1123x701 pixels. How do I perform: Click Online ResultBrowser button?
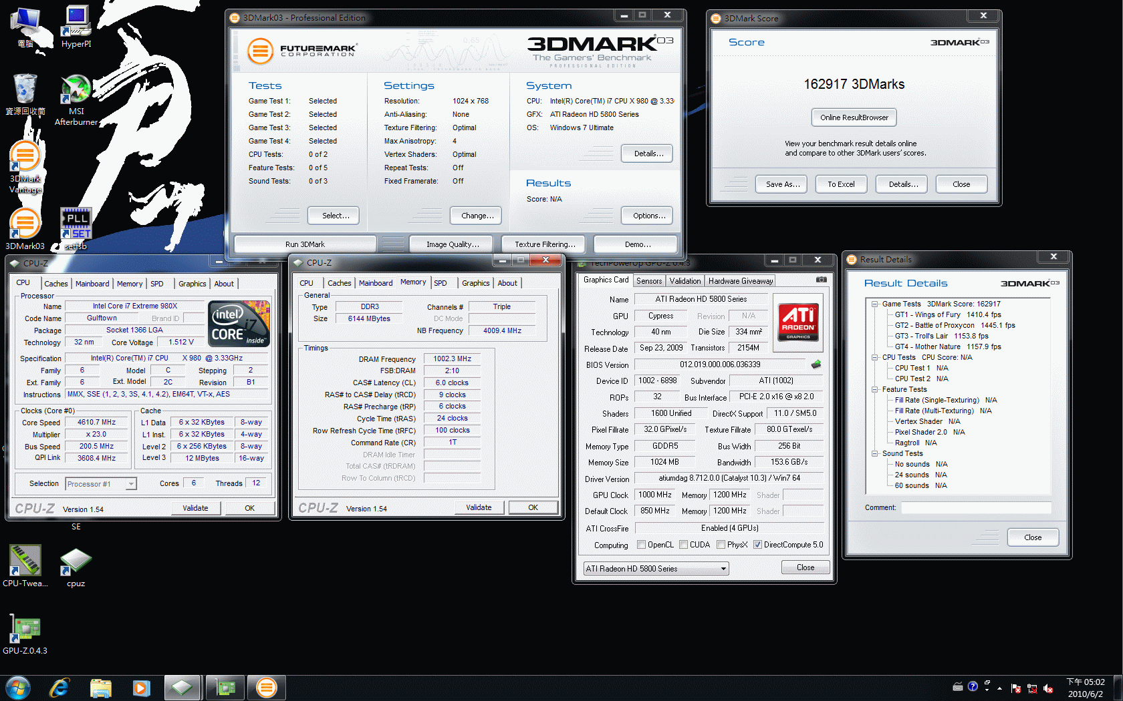854,118
